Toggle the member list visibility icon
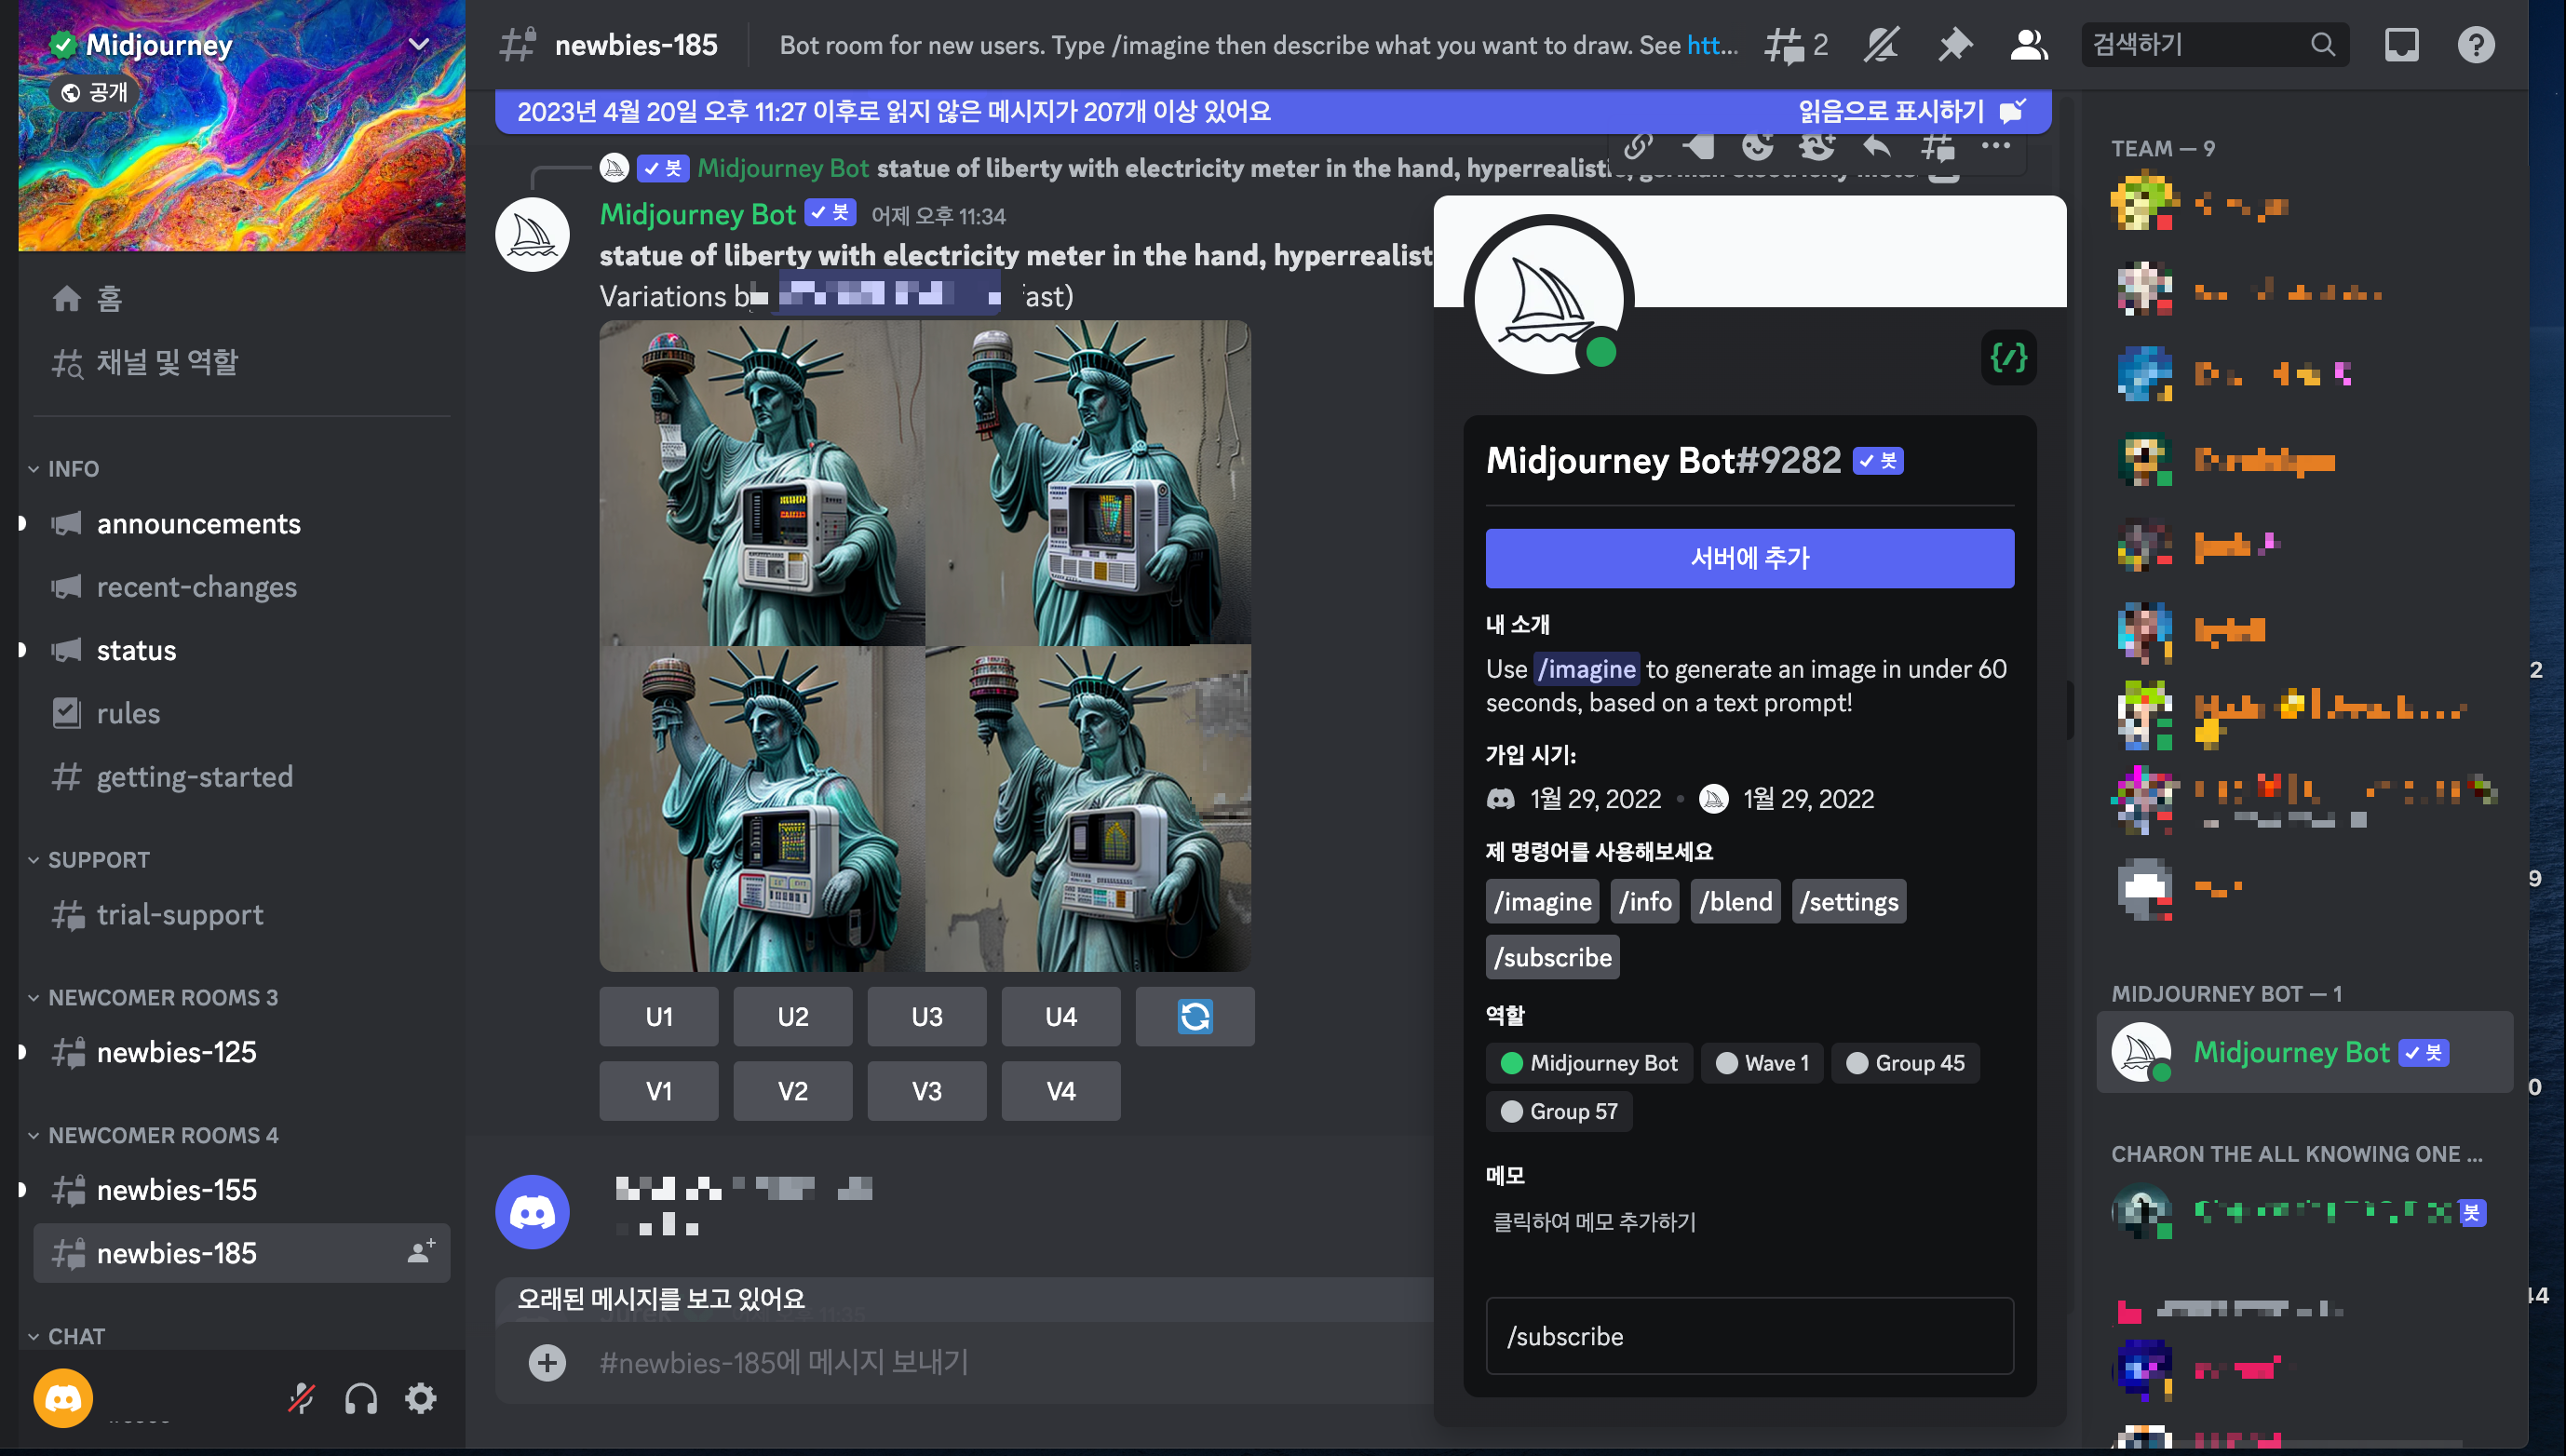 (x=2028, y=45)
